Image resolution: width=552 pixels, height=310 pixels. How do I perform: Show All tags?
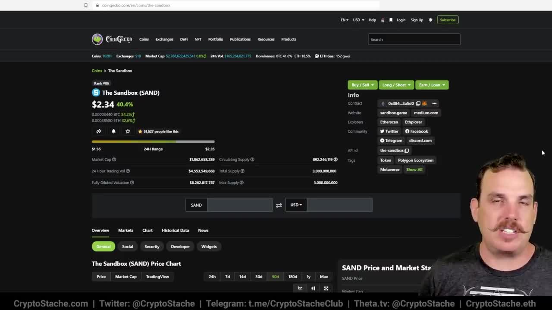point(414,170)
